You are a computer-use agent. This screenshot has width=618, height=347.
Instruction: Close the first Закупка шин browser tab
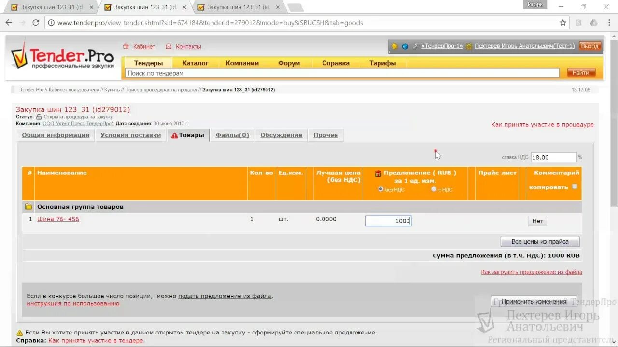[92, 7]
